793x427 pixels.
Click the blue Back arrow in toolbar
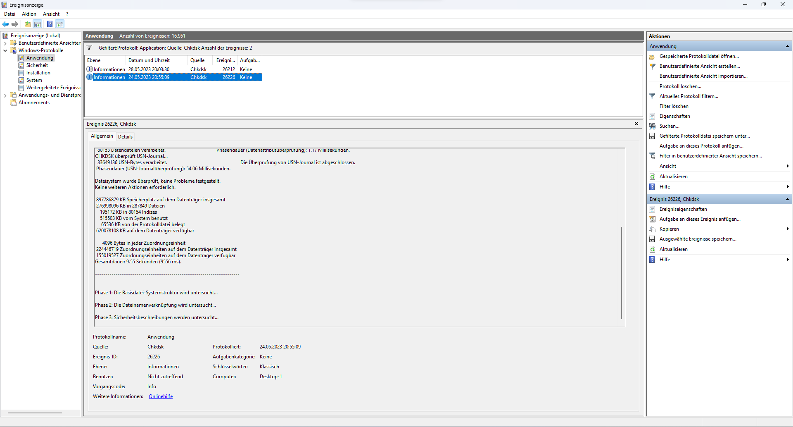[6, 24]
